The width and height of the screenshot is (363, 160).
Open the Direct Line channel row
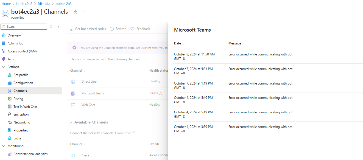(118, 82)
